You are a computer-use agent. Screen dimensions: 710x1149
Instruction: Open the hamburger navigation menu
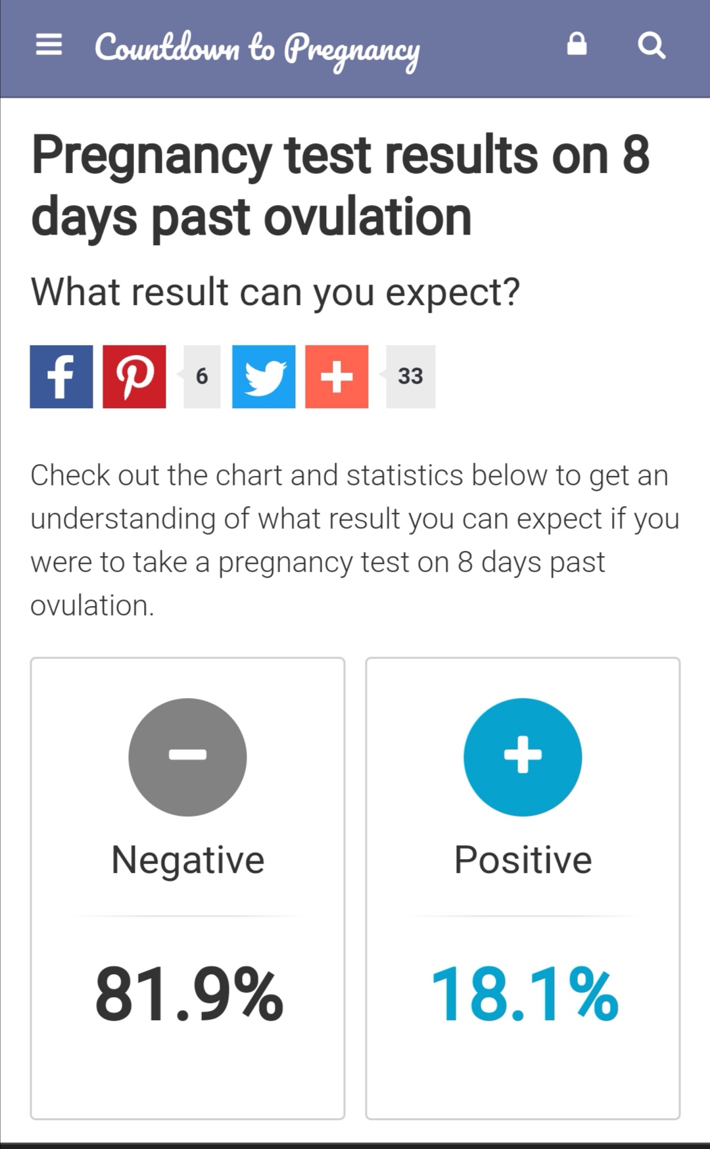coord(49,45)
